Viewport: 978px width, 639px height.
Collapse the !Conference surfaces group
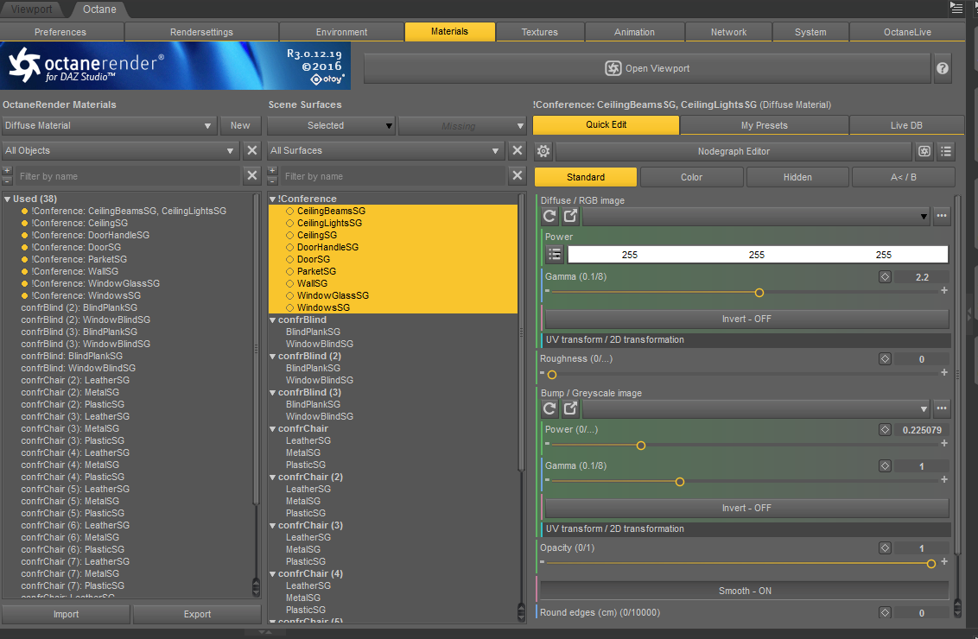point(272,199)
